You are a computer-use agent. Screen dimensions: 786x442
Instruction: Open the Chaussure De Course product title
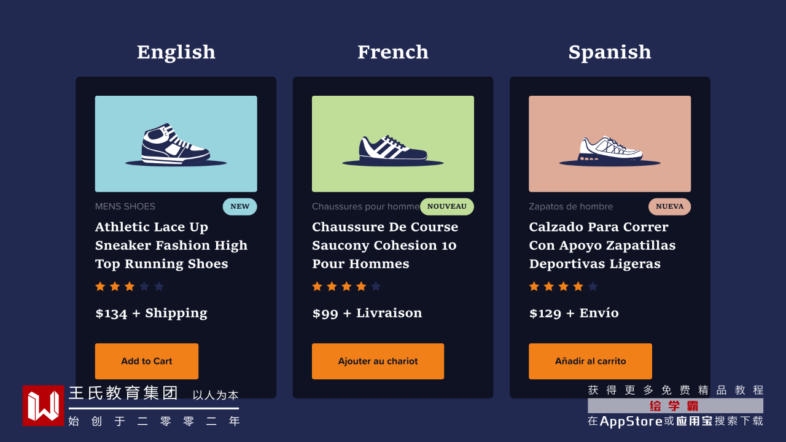pyautogui.click(x=385, y=246)
